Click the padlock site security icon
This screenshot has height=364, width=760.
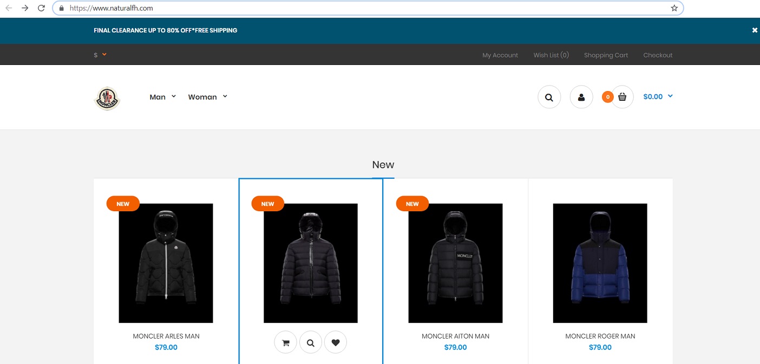pos(61,8)
